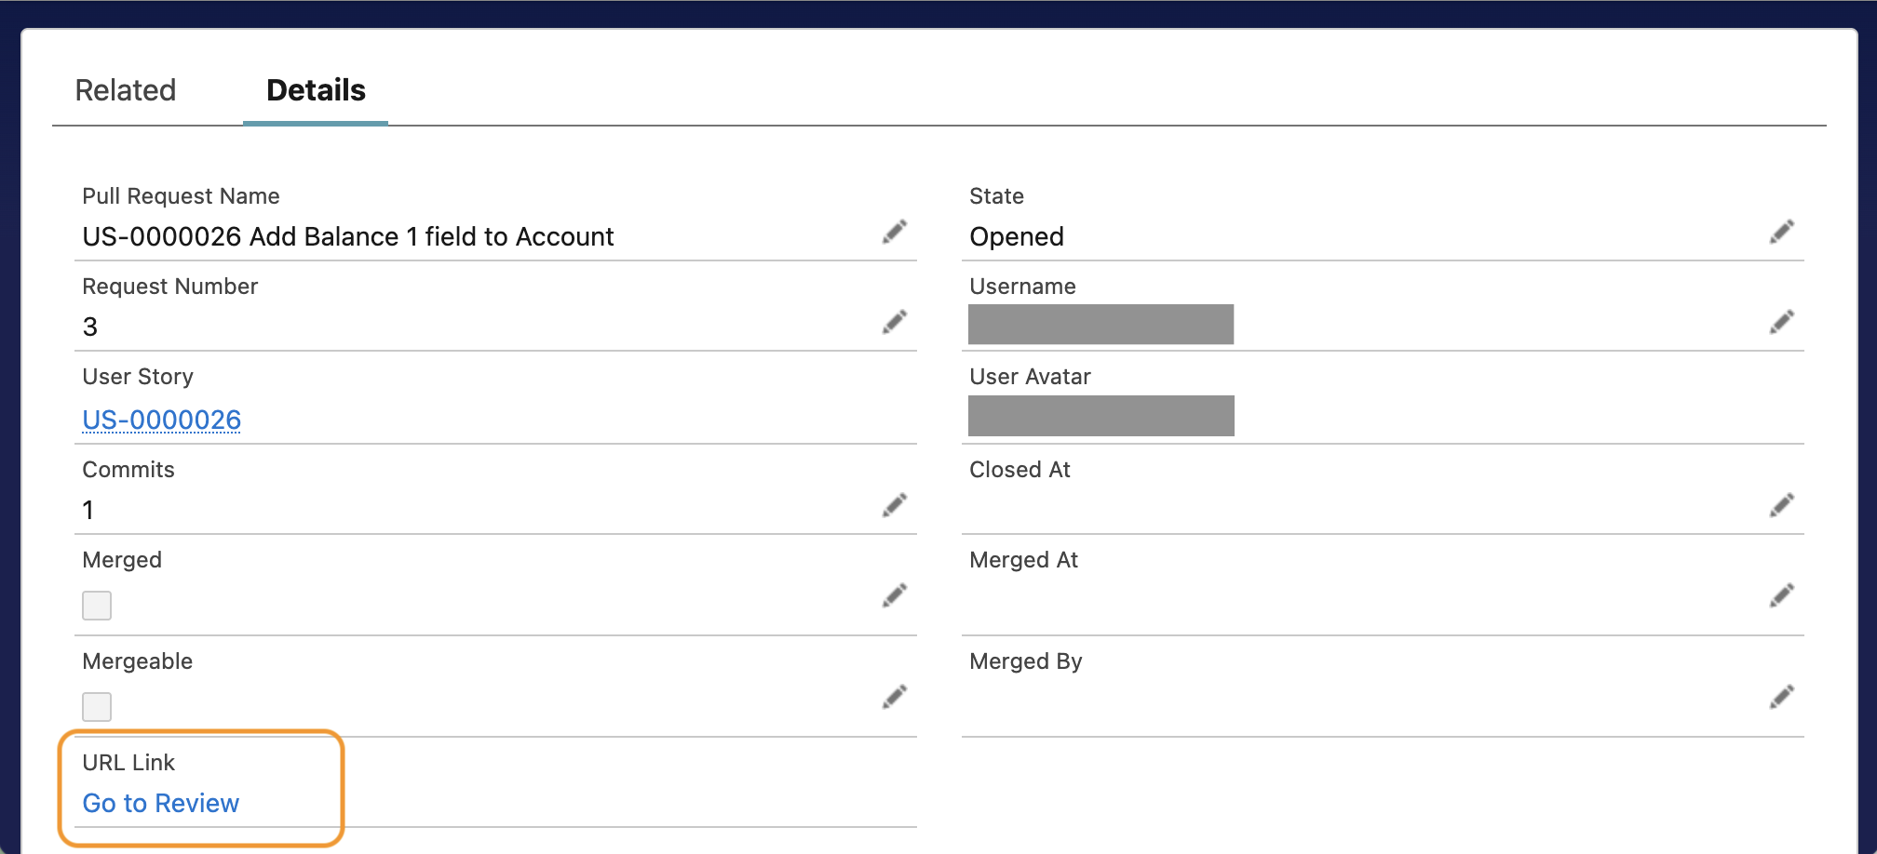Edit the State field
1877x854 pixels.
(x=1782, y=232)
